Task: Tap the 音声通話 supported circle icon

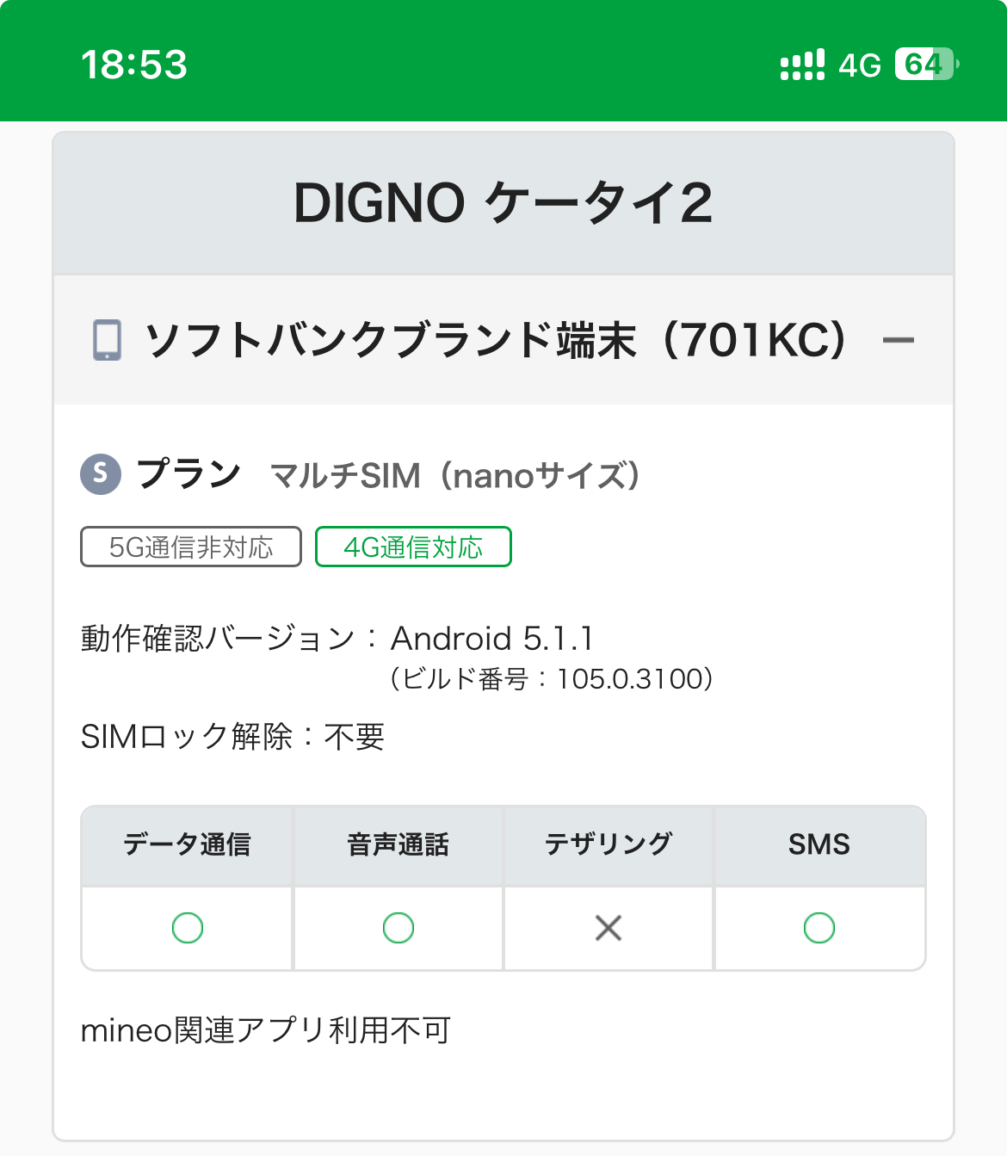Action: tap(398, 928)
